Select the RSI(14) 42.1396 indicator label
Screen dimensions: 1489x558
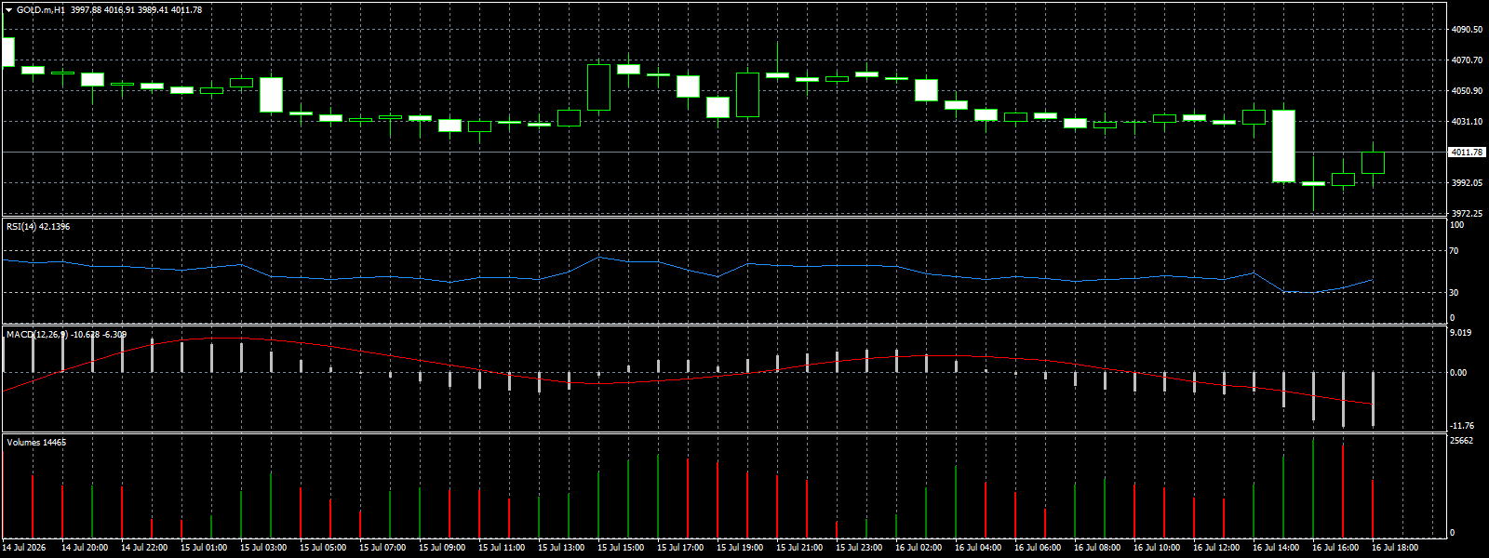click(38, 227)
